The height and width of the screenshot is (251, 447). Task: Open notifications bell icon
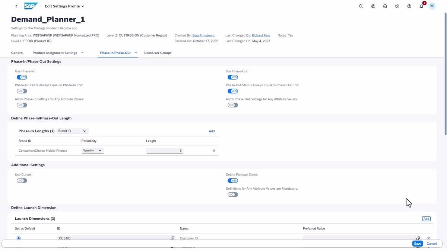click(x=421, y=6)
